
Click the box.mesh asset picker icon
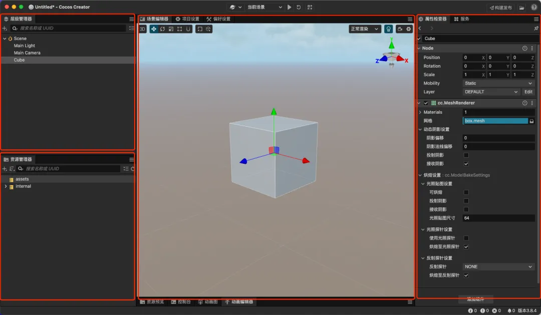click(531, 121)
